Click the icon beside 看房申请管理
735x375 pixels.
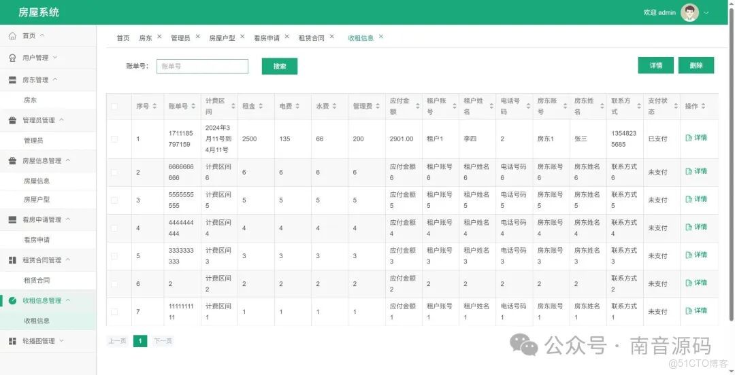(x=13, y=219)
